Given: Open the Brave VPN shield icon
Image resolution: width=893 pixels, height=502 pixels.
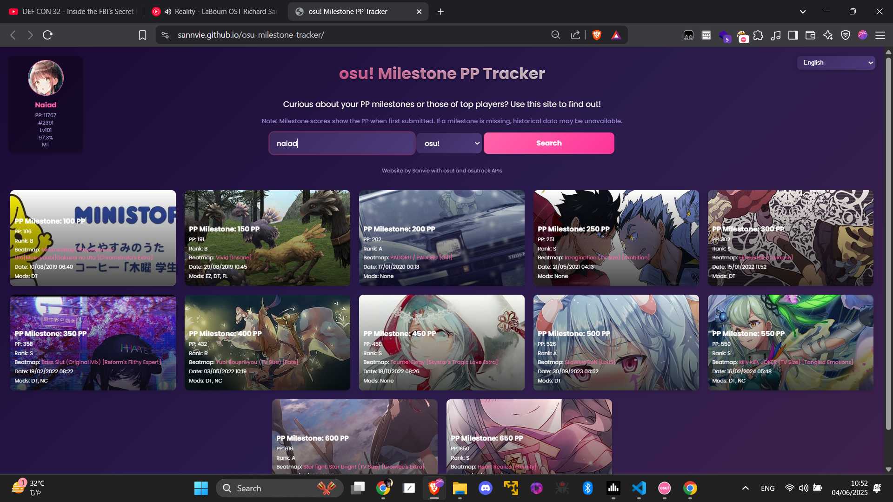Looking at the screenshot, I should point(846,35).
